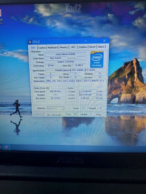The height and width of the screenshot is (194, 146).
Task: Select the SPD tab
Action: [x=73, y=47]
